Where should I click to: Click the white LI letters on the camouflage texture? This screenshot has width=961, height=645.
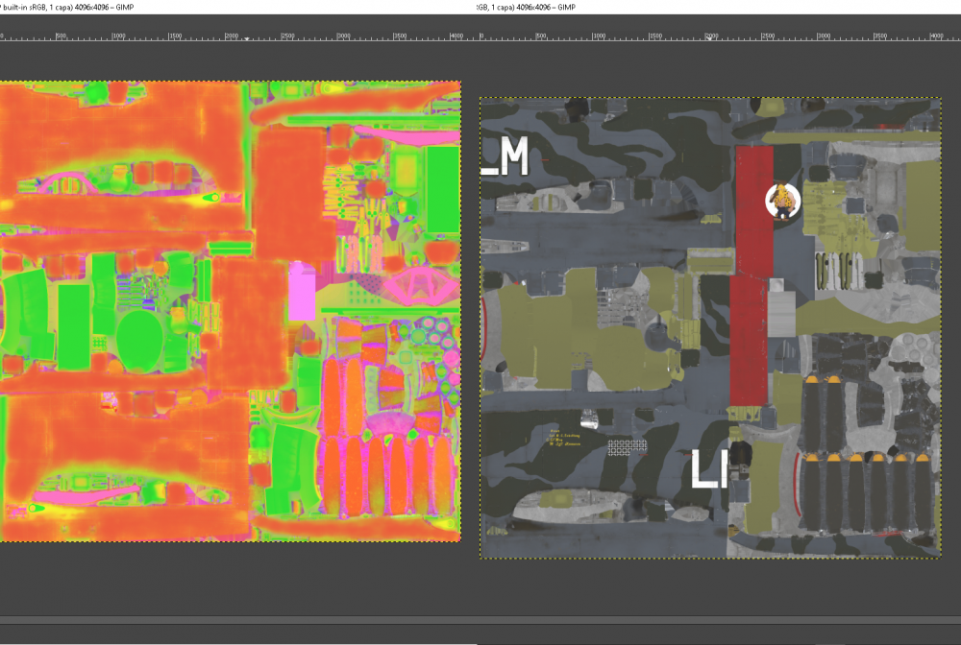[709, 469]
